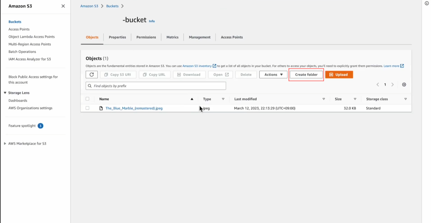Navigate to Amazon S3 breadcrumb link

89,6
